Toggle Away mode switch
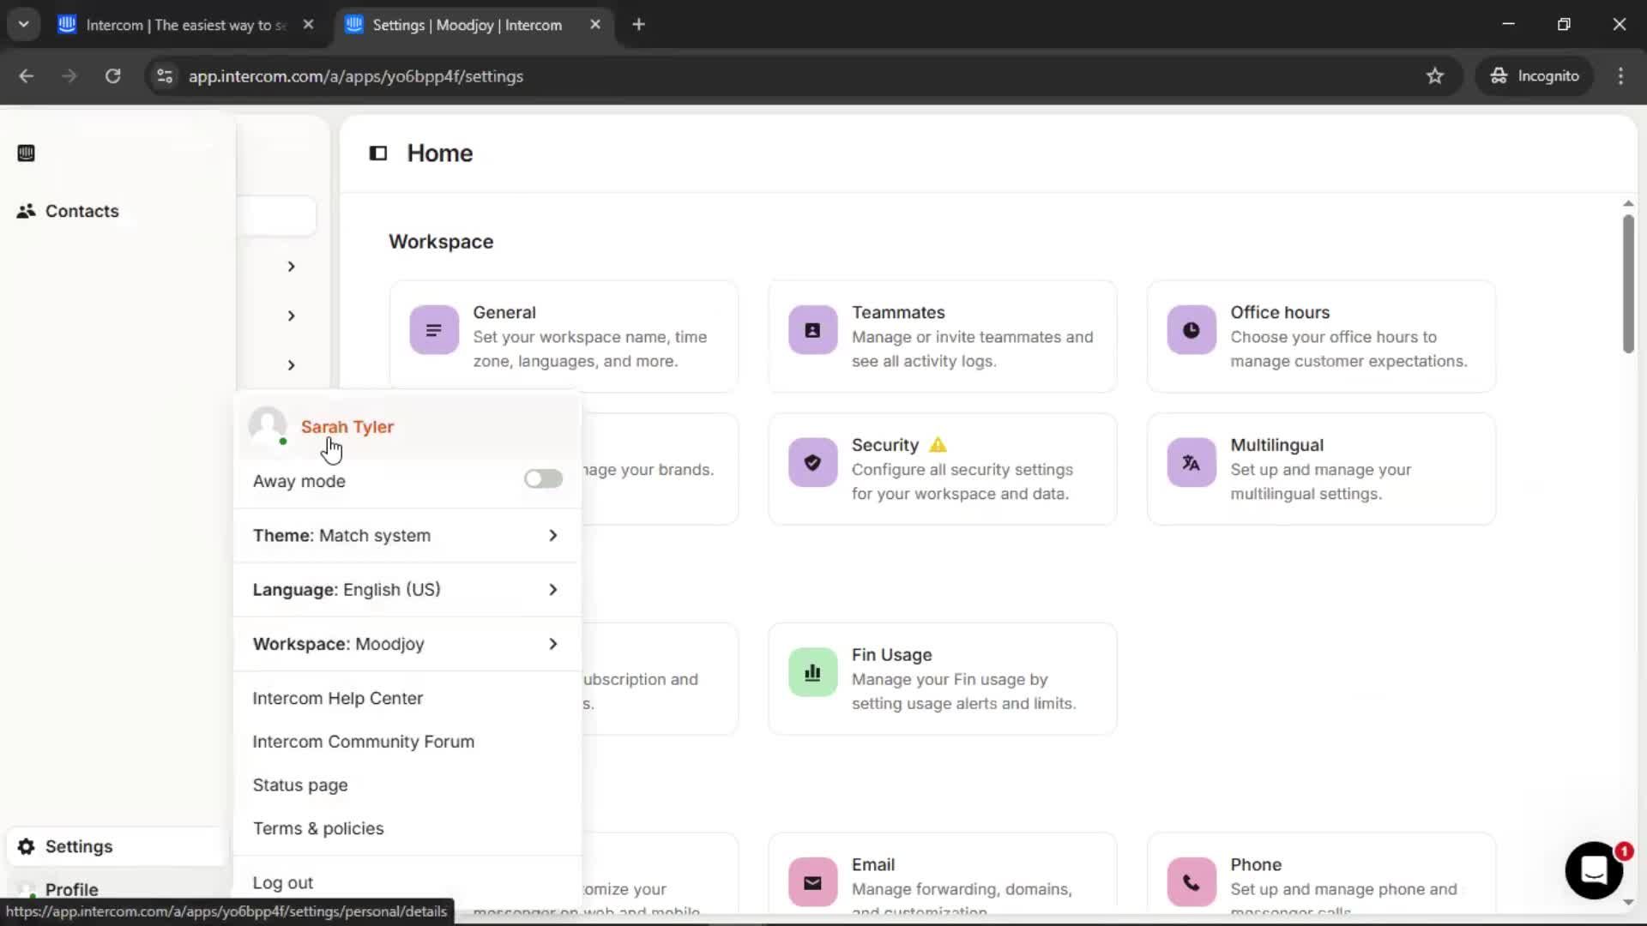The width and height of the screenshot is (1647, 926). pyautogui.click(x=543, y=478)
